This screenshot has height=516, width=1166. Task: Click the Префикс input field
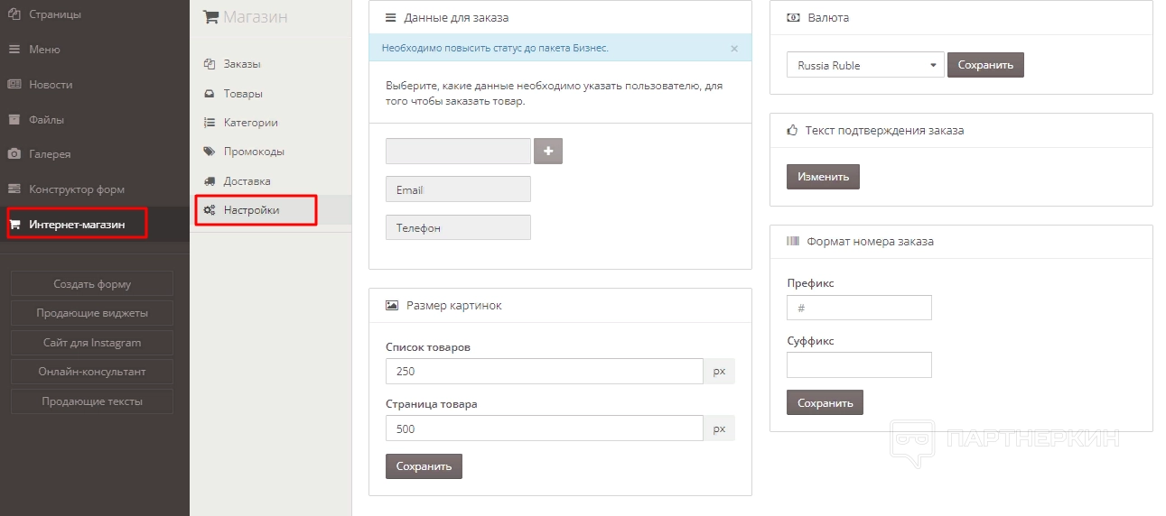pyautogui.click(x=859, y=308)
